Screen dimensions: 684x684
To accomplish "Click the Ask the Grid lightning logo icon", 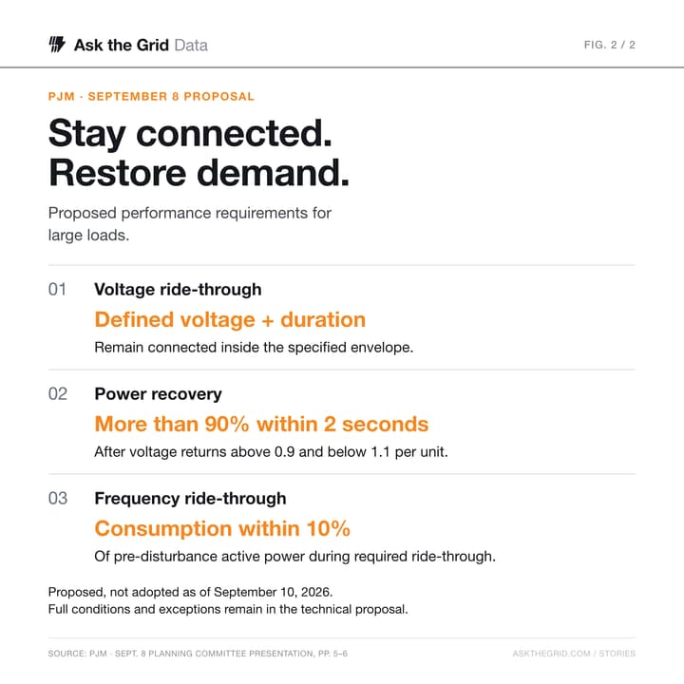I will point(57,45).
